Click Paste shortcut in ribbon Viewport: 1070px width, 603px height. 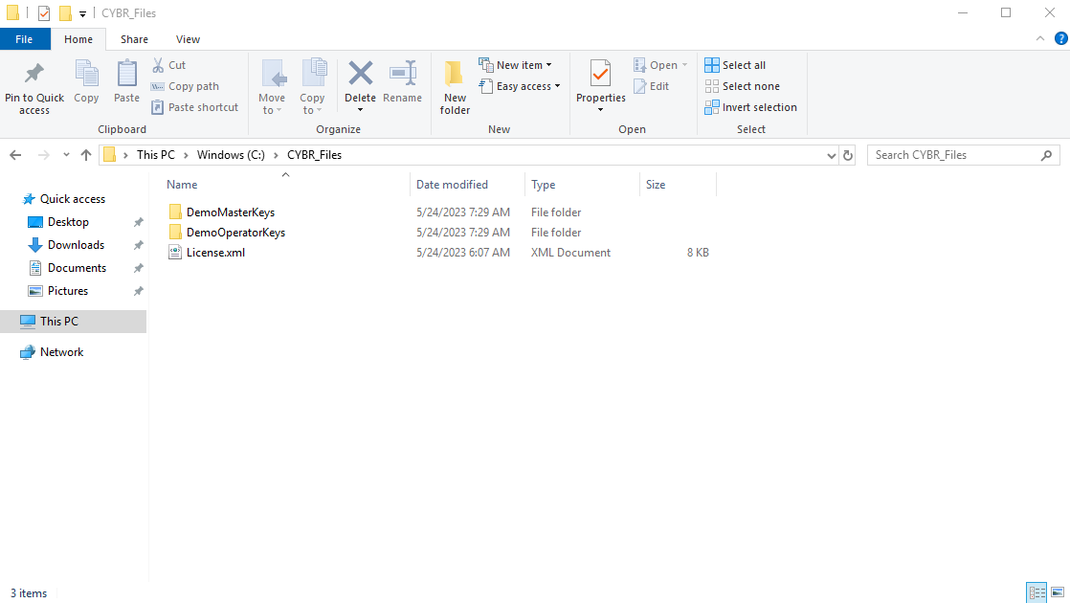[194, 107]
